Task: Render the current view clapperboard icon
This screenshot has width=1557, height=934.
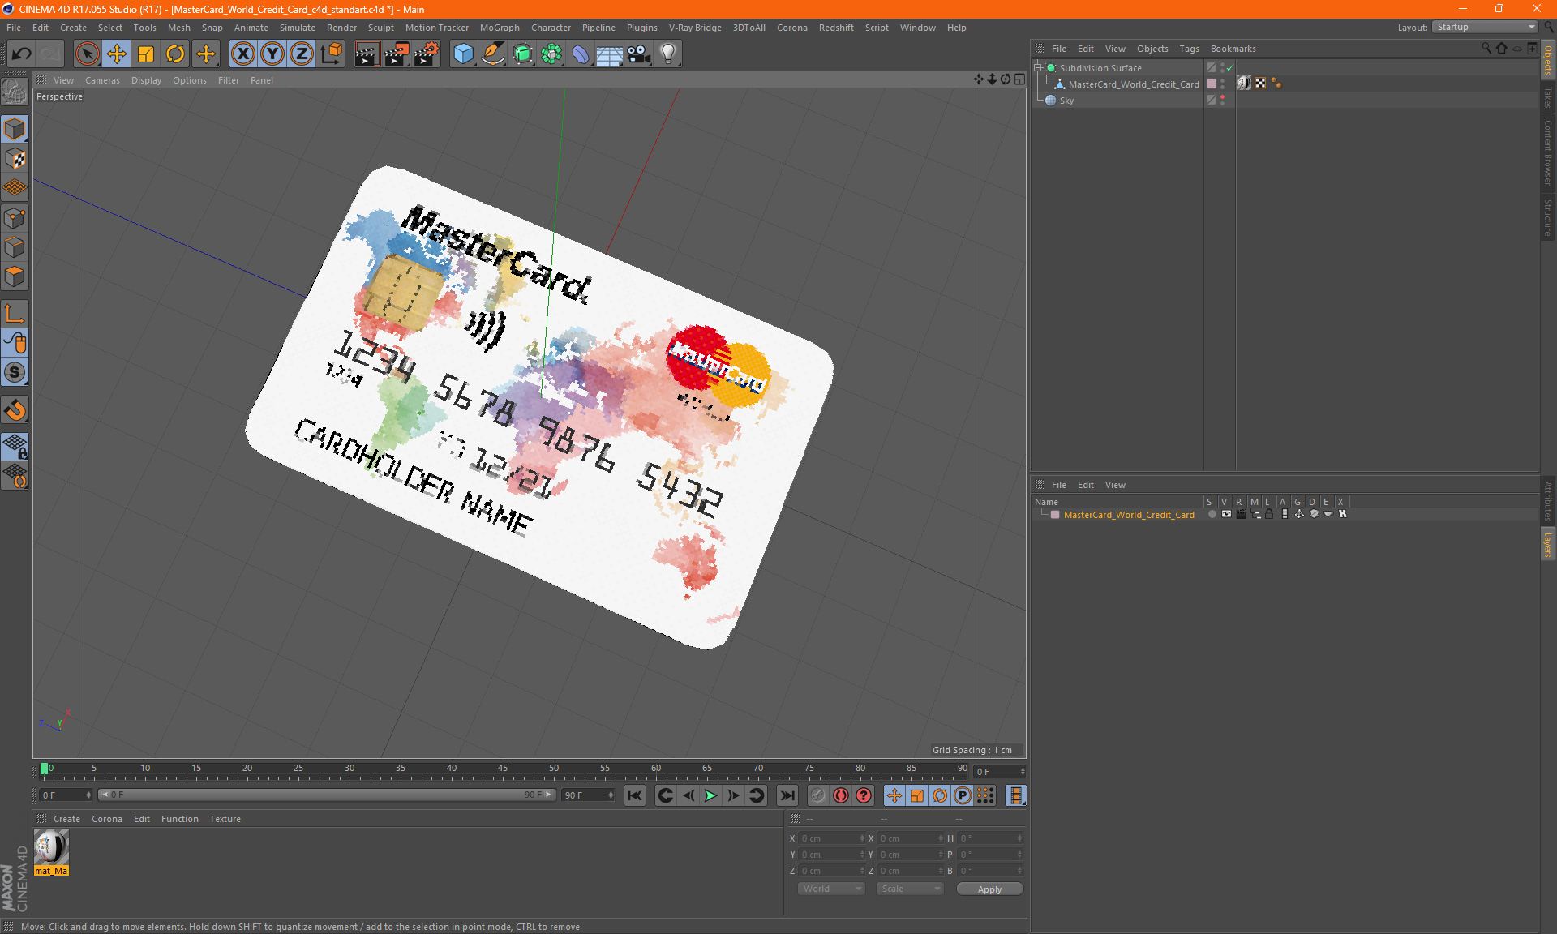Action: coord(367,54)
